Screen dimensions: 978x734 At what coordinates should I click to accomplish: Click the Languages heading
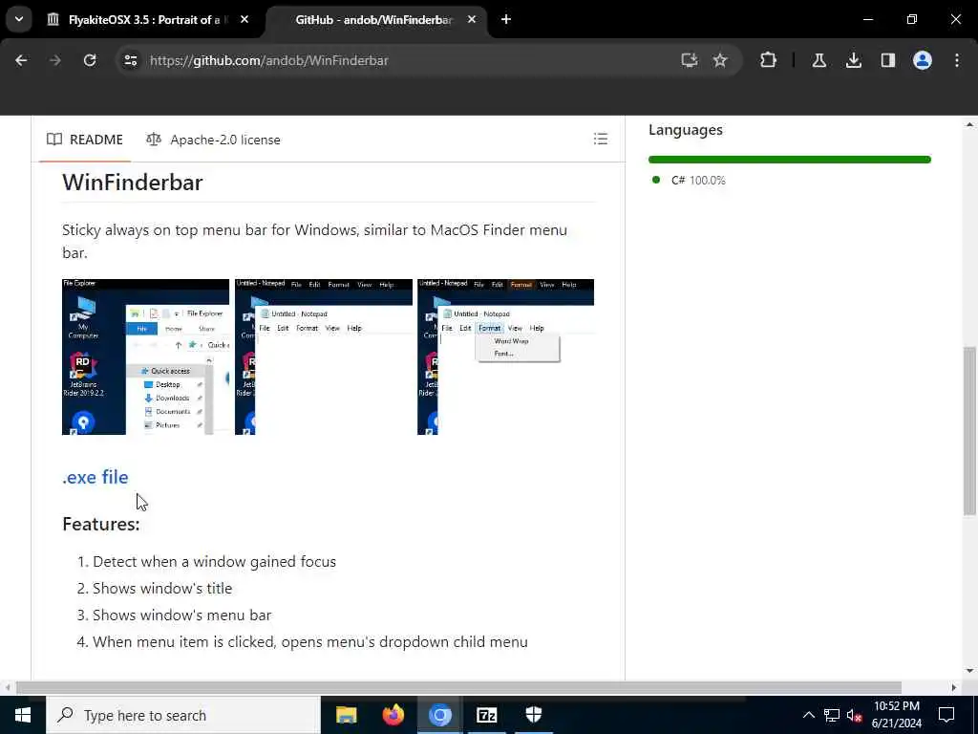click(686, 130)
